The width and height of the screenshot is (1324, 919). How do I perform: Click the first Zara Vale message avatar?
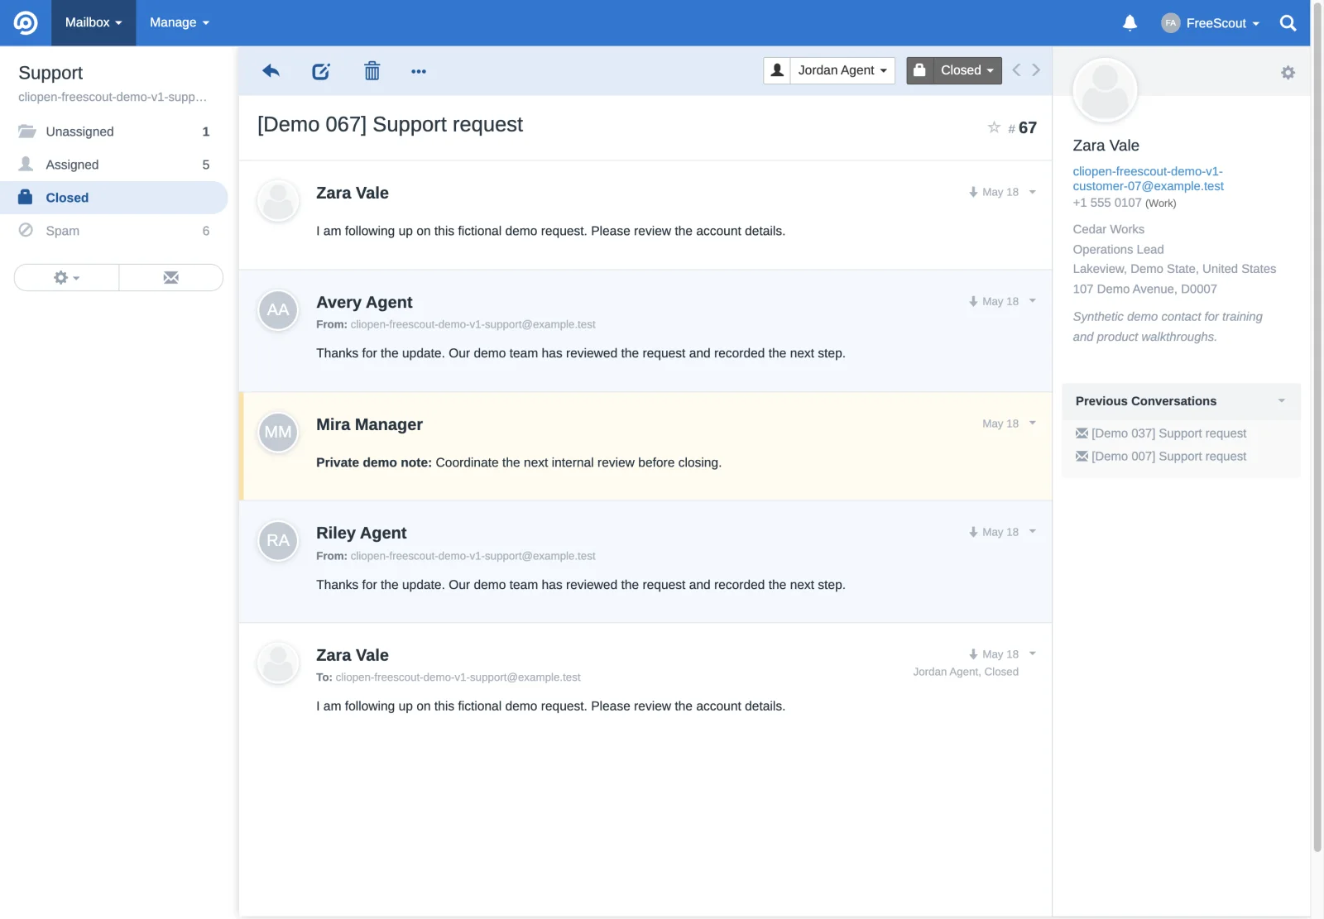[278, 201]
